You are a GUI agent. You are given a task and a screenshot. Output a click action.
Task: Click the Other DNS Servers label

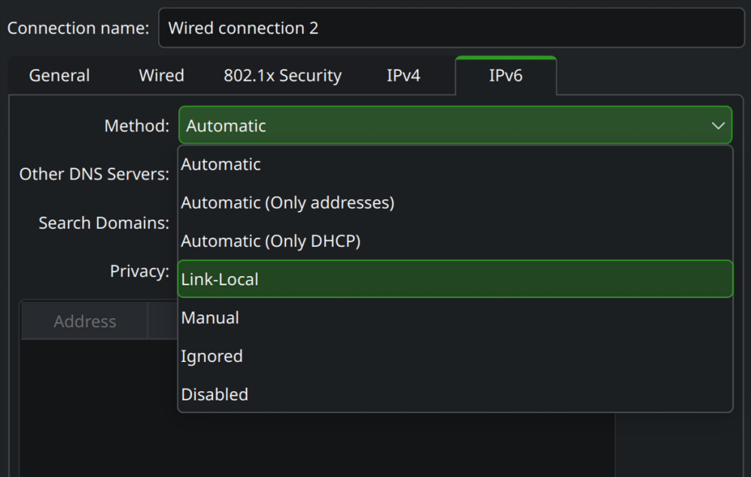(x=94, y=175)
